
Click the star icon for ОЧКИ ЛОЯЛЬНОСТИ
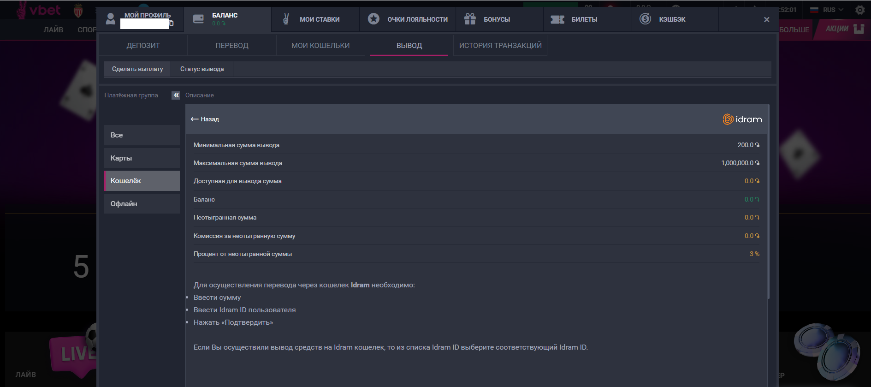click(x=373, y=19)
